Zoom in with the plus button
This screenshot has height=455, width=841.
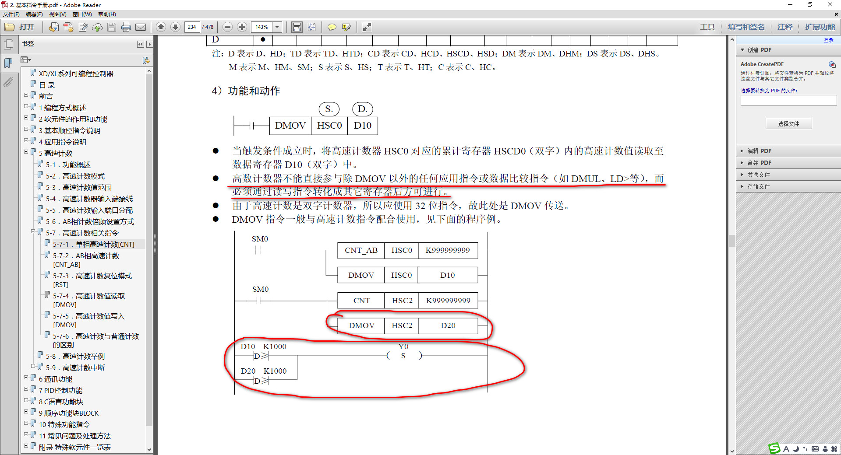point(242,27)
